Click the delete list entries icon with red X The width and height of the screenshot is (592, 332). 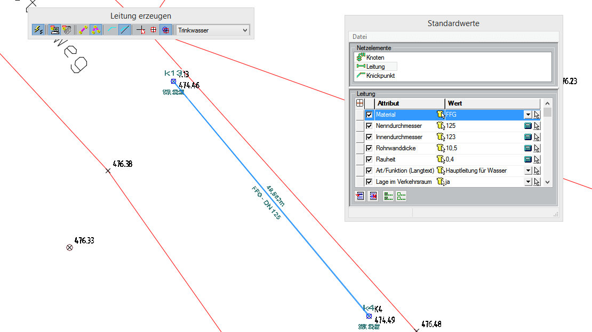[373, 197]
